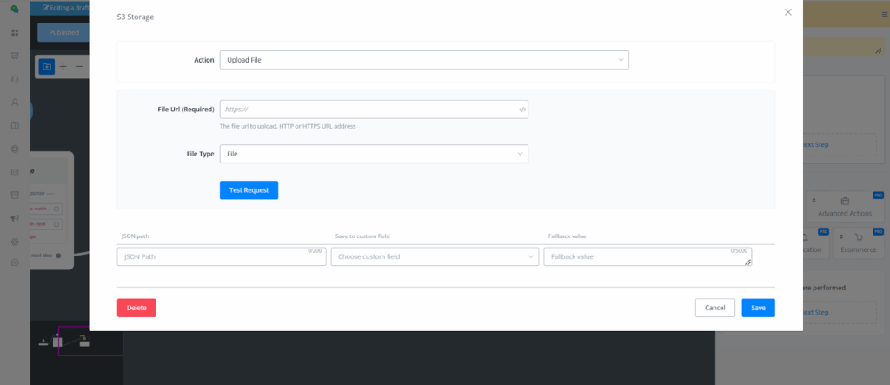This screenshot has width=890, height=385.
Task: Save the S3 Storage settings
Action: [x=758, y=308]
